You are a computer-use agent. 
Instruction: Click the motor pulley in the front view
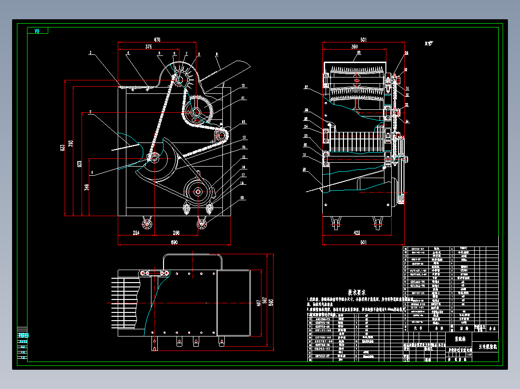coord(198,191)
